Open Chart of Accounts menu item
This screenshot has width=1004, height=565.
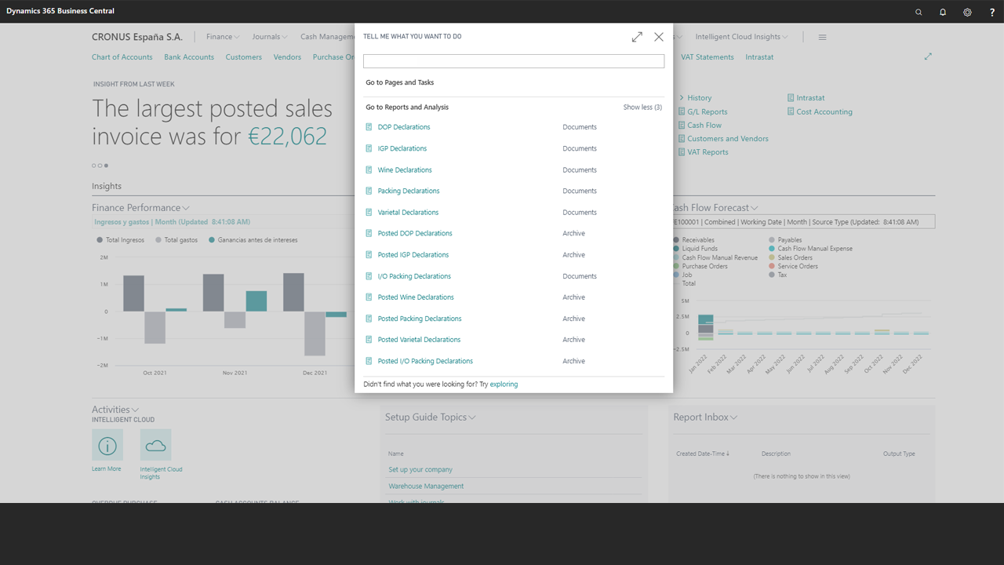(122, 57)
